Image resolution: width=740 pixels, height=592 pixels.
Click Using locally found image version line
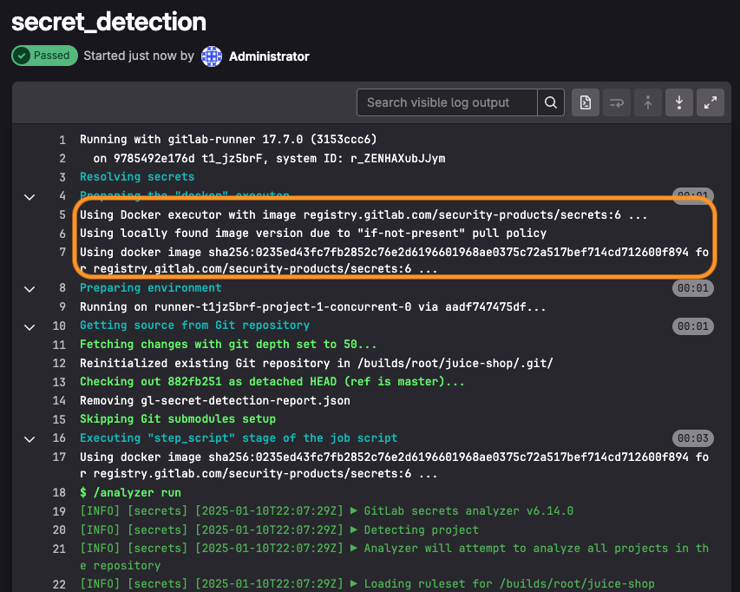(x=313, y=234)
